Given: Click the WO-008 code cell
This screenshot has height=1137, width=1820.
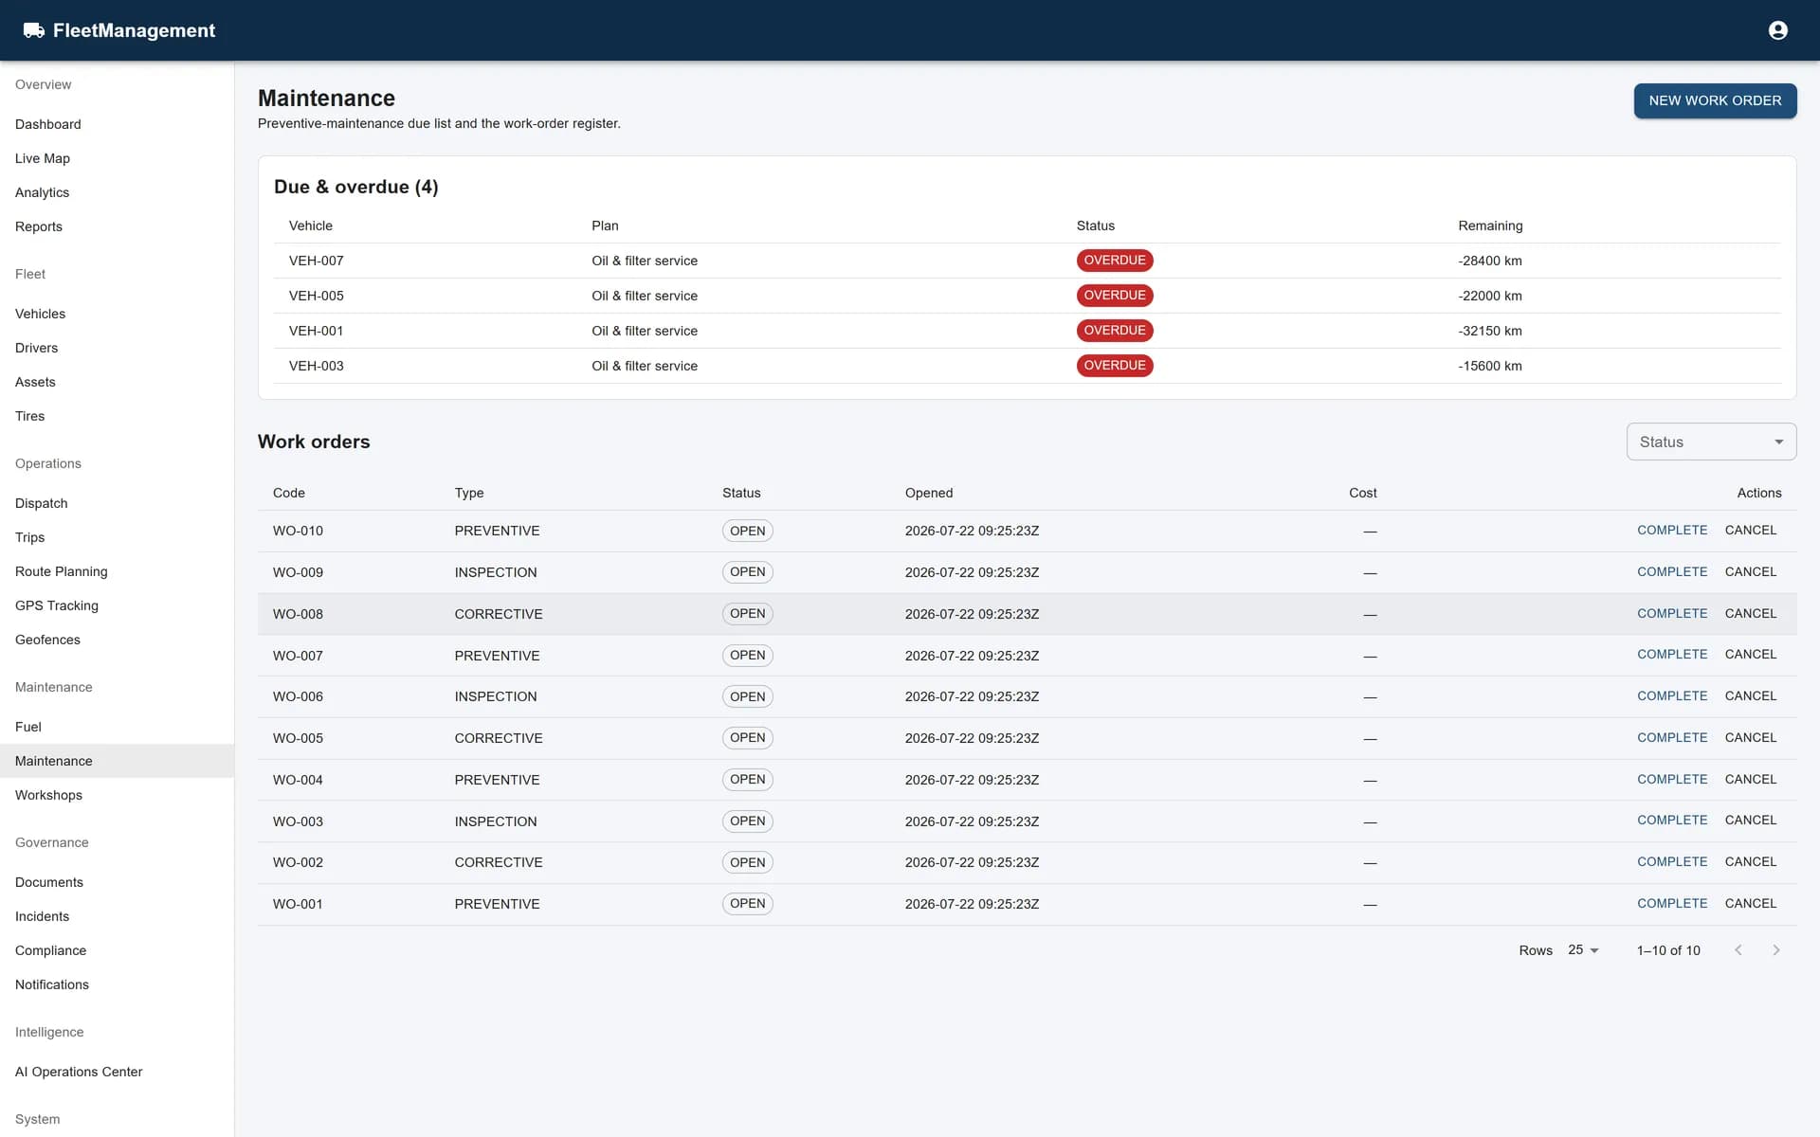Looking at the screenshot, I should (298, 614).
